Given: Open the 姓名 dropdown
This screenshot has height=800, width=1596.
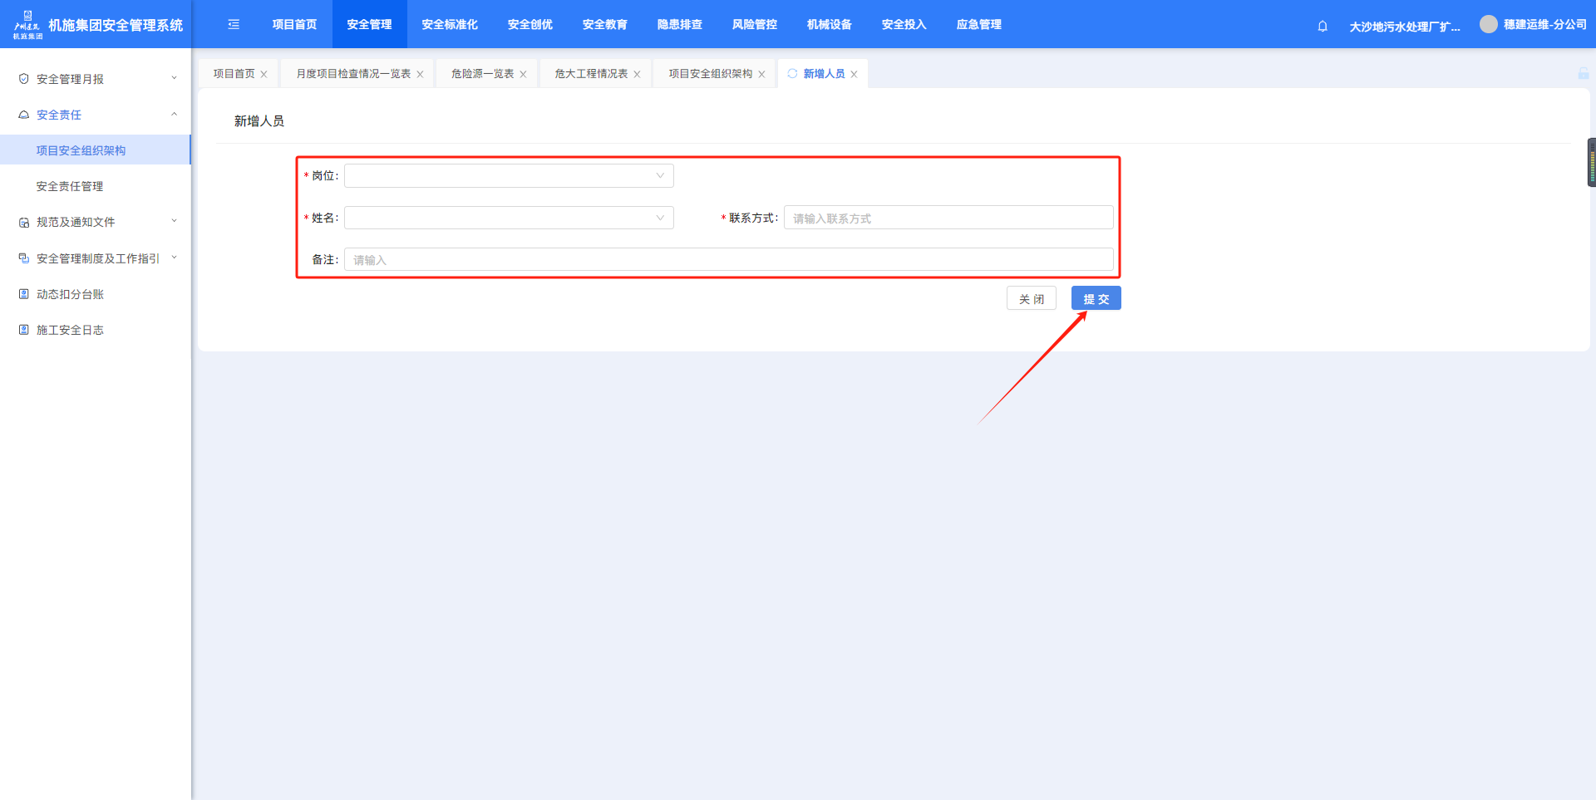Looking at the screenshot, I should [509, 218].
